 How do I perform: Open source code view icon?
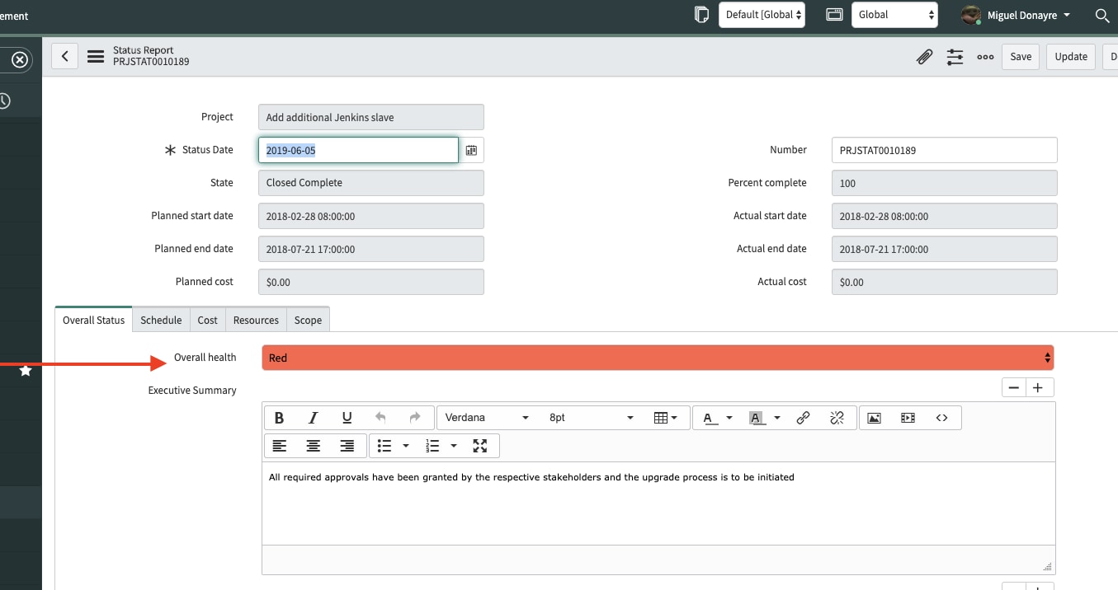pyautogui.click(x=941, y=418)
